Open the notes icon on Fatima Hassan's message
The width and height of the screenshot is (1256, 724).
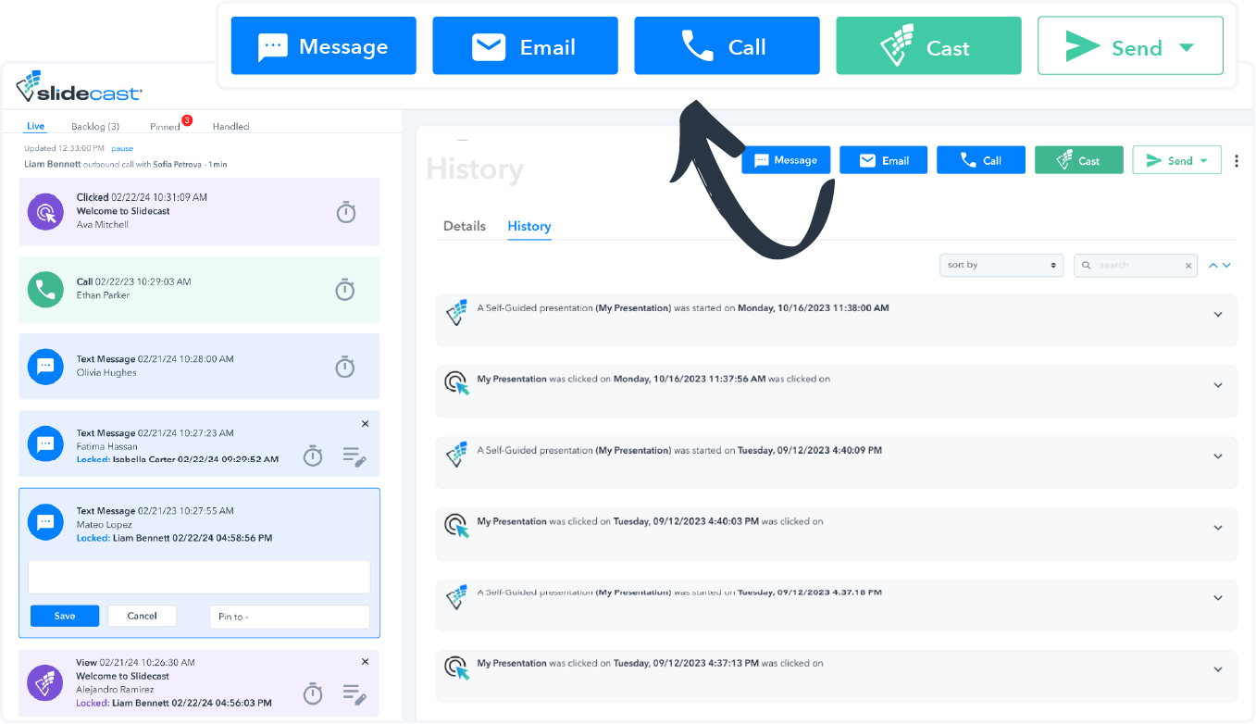click(x=354, y=456)
